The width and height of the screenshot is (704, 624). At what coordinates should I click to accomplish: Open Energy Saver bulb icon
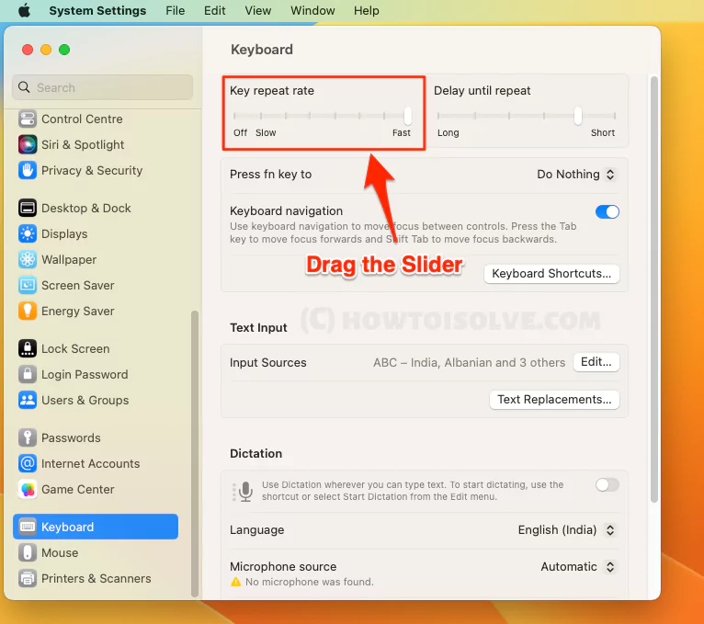point(28,311)
